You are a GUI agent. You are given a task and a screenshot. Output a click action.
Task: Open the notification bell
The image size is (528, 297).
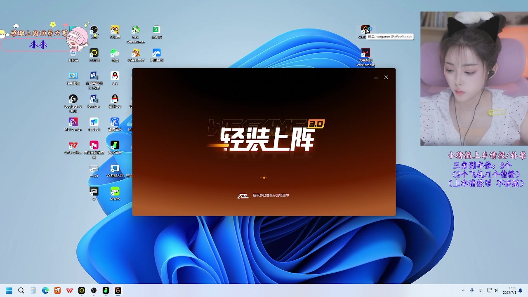pyautogui.click(x=520, y=290)
